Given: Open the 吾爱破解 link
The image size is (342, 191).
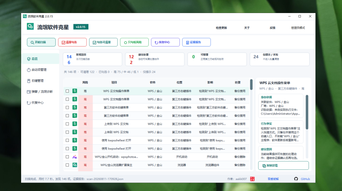Looking at the screenshot, I should (x=273, y=179).
